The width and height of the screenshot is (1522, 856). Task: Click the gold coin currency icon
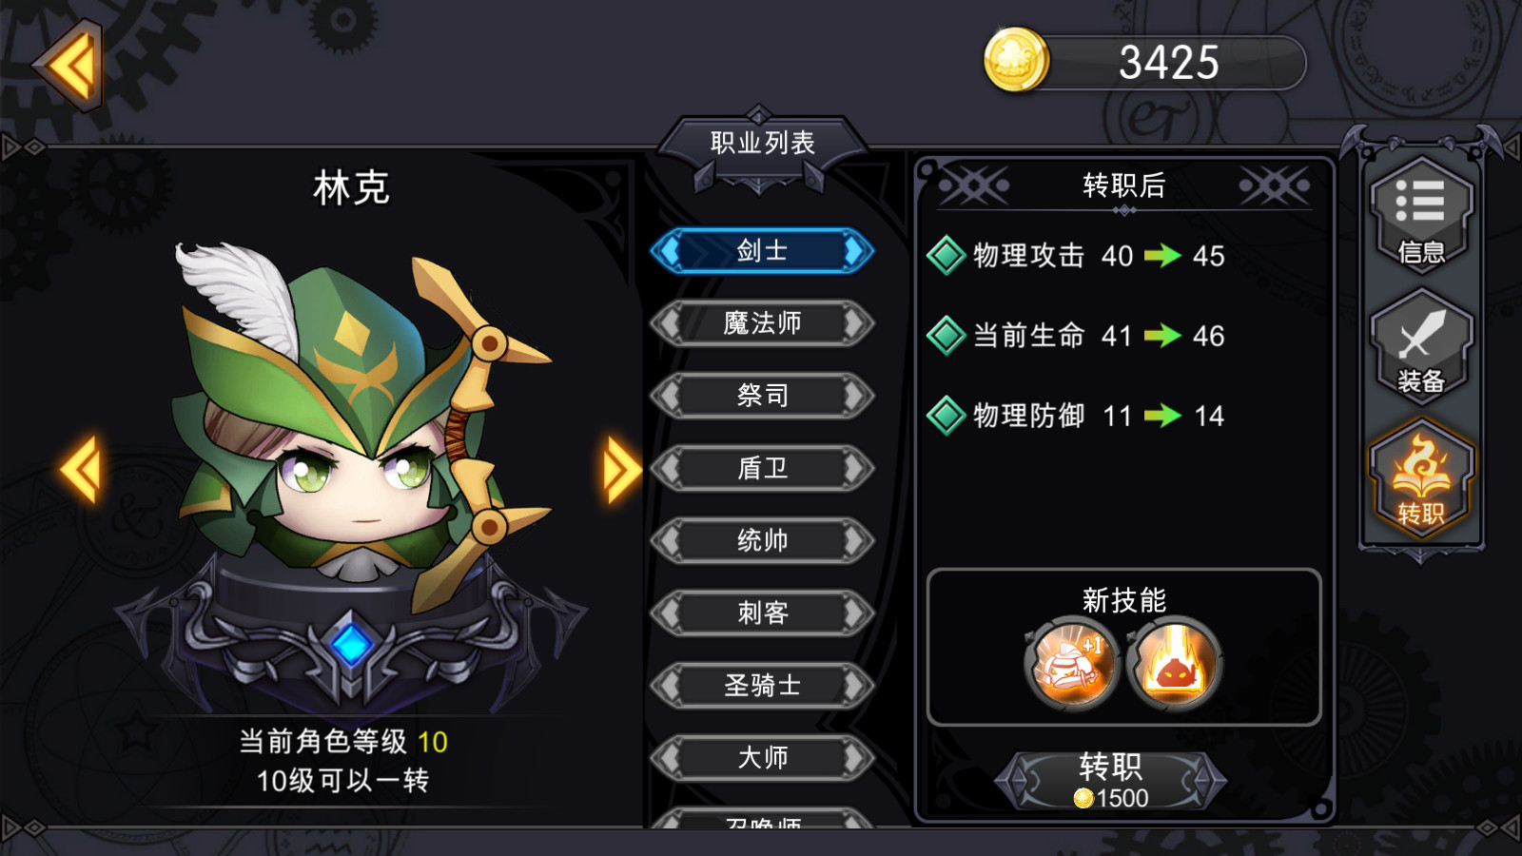tap(1015, 61)
